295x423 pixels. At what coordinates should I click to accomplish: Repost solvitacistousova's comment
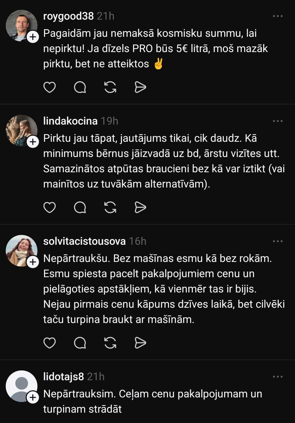click(110, 343)
